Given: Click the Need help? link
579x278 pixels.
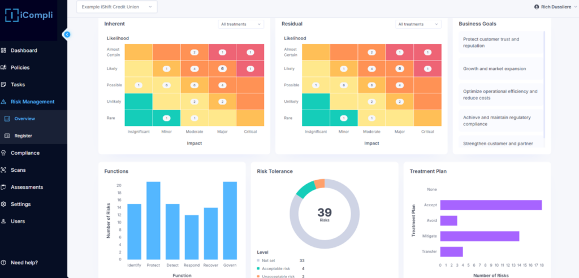Looking at the screenshot, I should (24, 262).
